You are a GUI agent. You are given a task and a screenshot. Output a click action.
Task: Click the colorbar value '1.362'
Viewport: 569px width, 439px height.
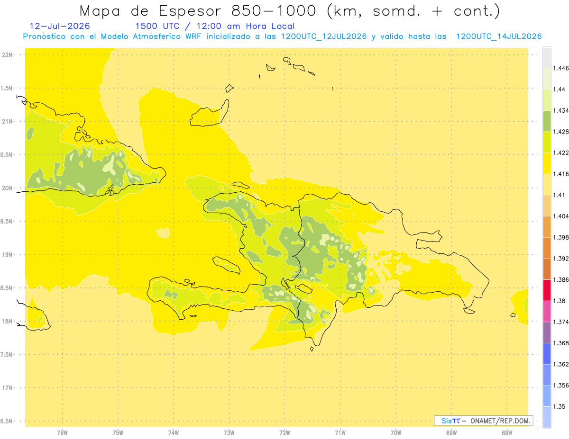coord(561,364)
